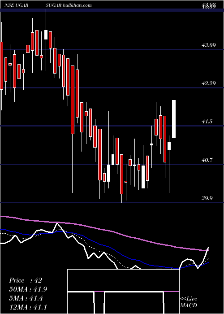Click the blue 12MA line
The image size is (224, 314).
(104, 245)
